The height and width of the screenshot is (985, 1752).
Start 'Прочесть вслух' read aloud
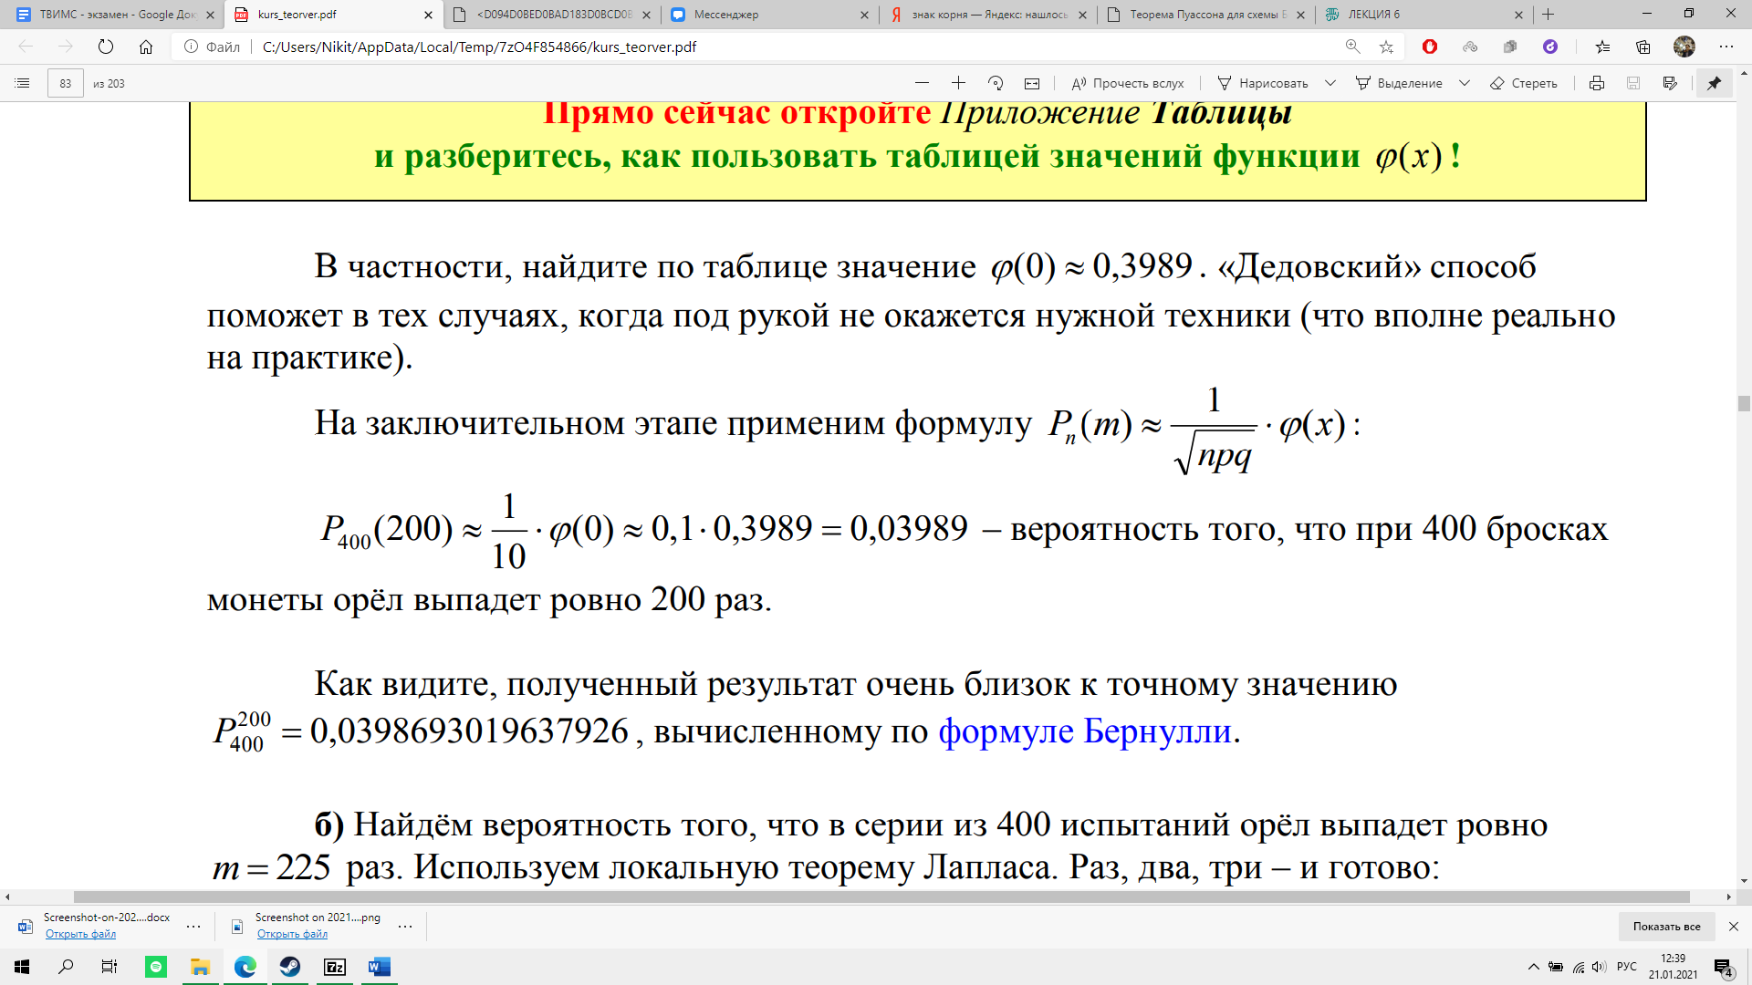(1128, 83)
